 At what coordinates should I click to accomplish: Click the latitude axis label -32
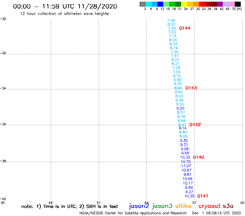3,53
